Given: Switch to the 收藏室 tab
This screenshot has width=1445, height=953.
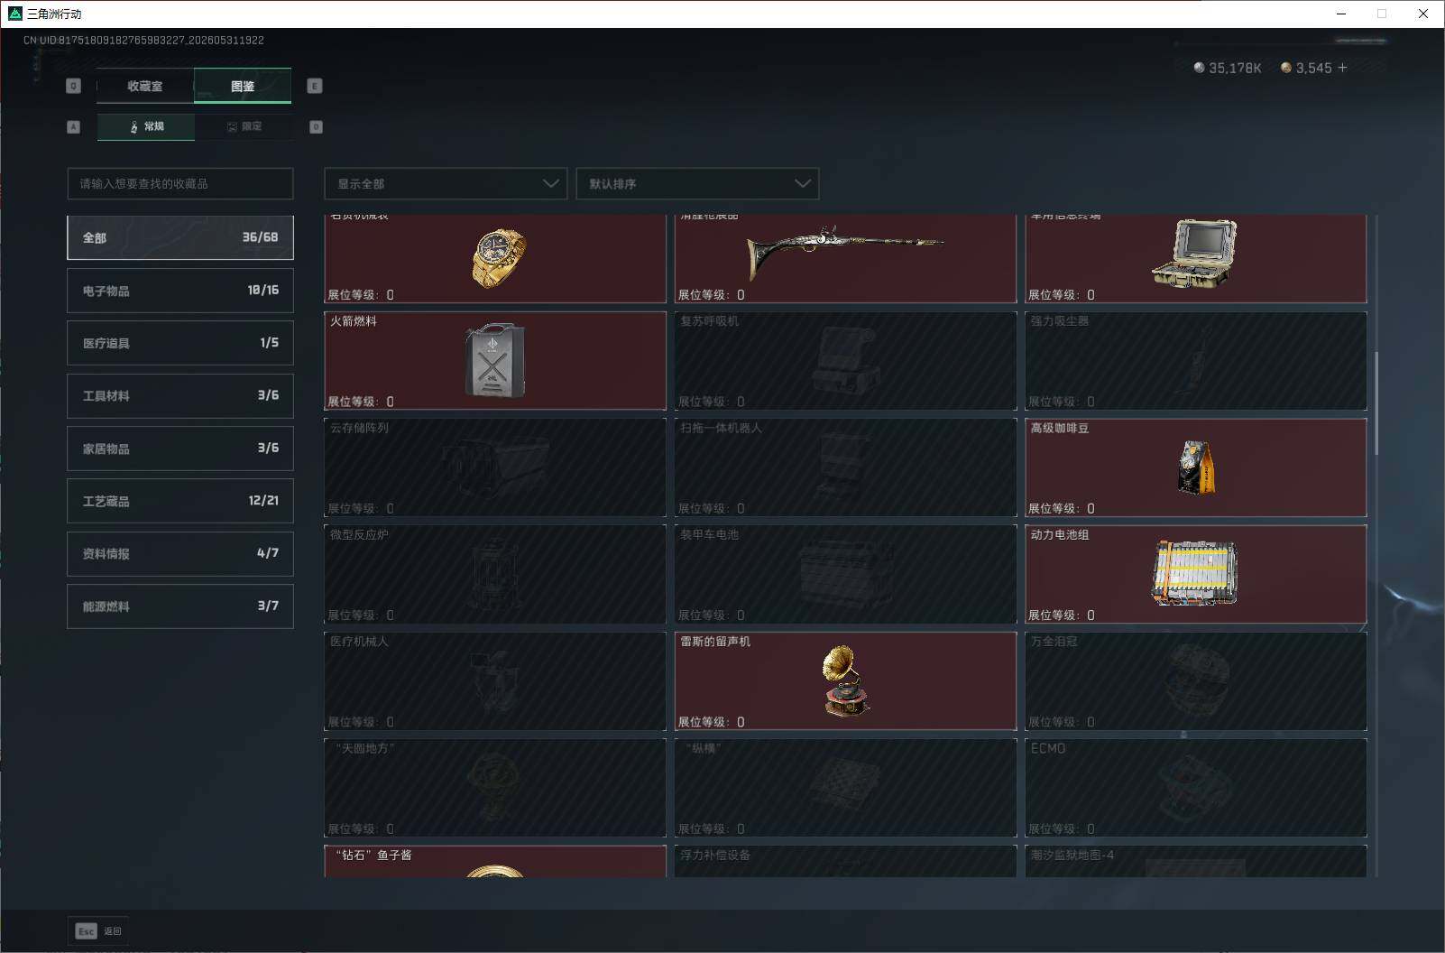Looking at the screenshot, I should 145,86.
